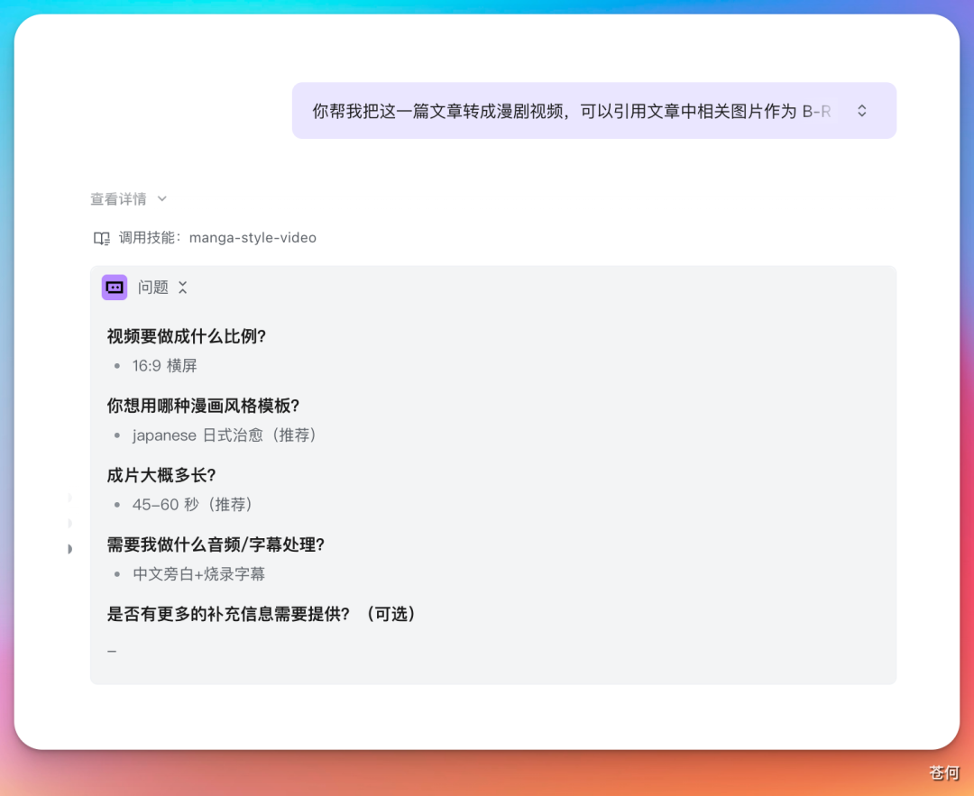Viewport: 974px width, 796px height.
Task: Click the chevron next to 查看详情
Action: [x=161, y=199]
